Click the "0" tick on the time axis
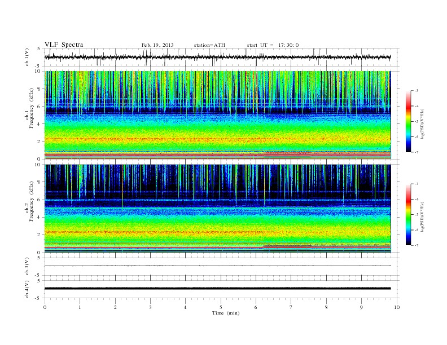The height and width of the screenshot is (345, 447). tap(45, 307)
